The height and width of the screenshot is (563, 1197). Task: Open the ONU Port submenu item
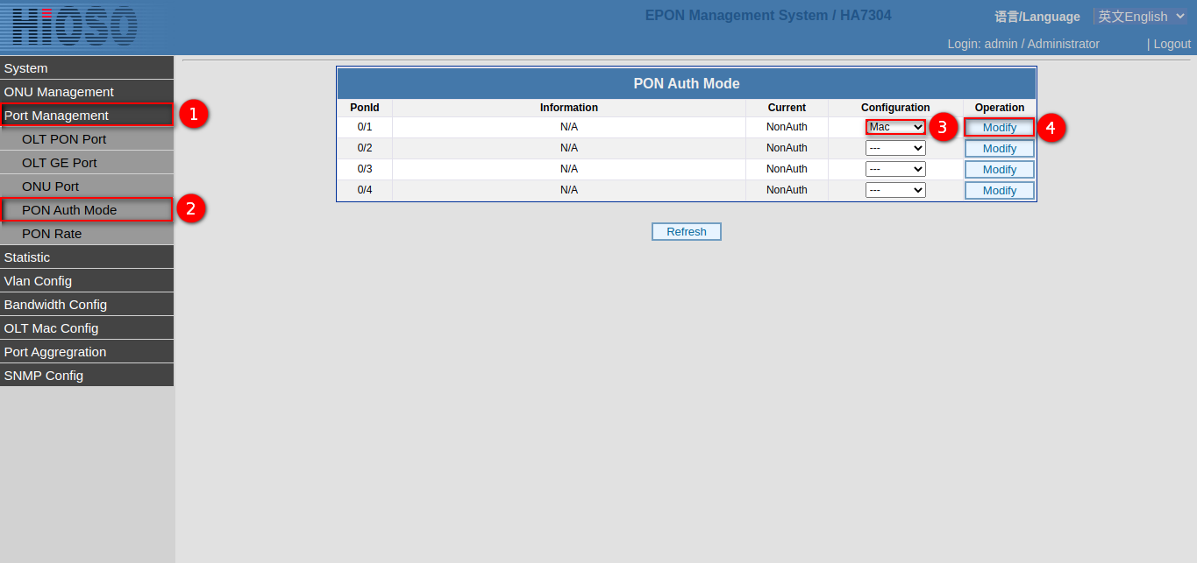pos(86,186)
